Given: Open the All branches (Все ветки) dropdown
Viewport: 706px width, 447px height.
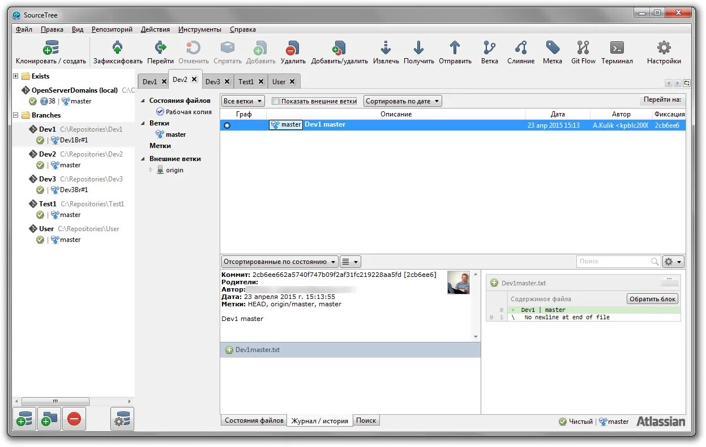Looking at the screenshot, I should coord(243,101).
